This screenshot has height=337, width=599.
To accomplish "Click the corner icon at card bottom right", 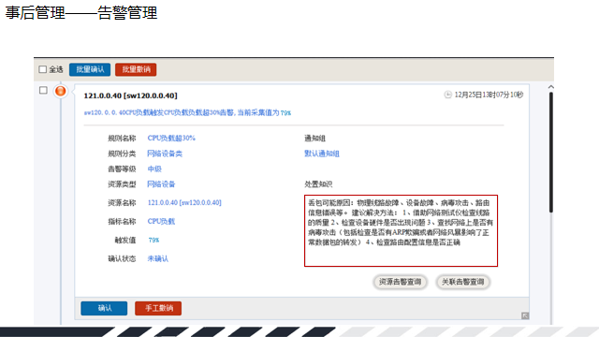I will (x=525, y=315).
